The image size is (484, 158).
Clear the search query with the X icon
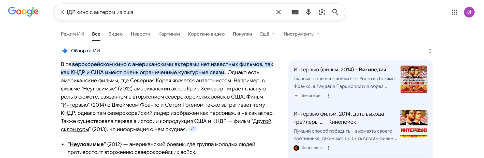coord(278,12)
